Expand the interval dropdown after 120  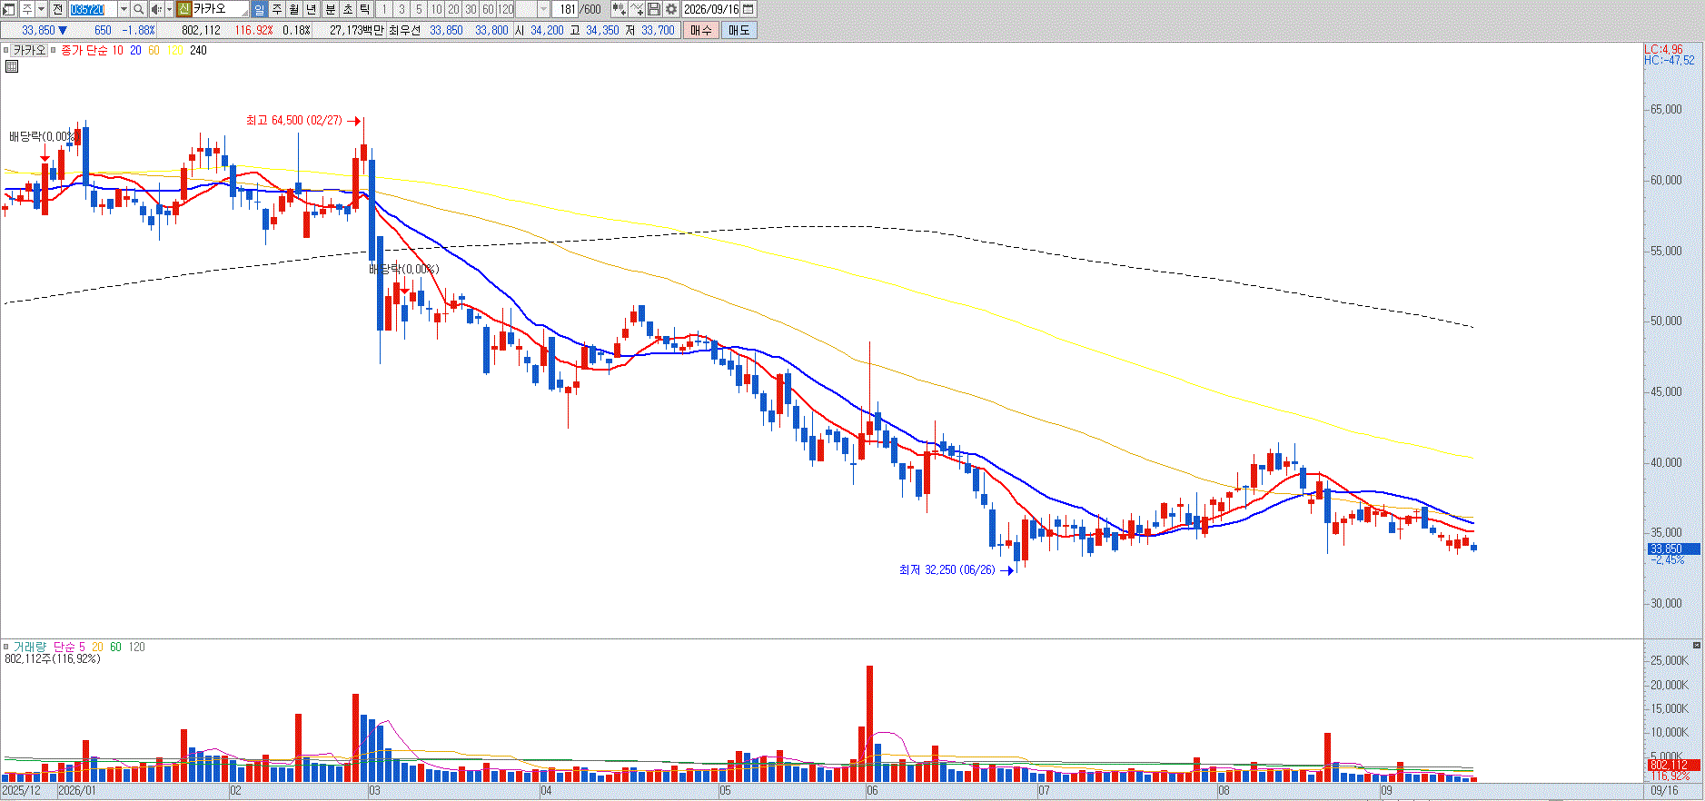[x=543, y=9]
